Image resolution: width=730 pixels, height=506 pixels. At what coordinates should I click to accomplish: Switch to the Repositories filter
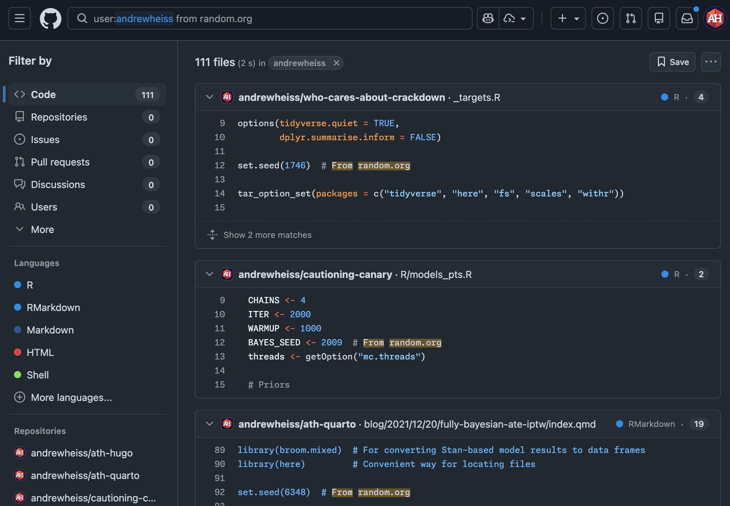click(59, 117)
